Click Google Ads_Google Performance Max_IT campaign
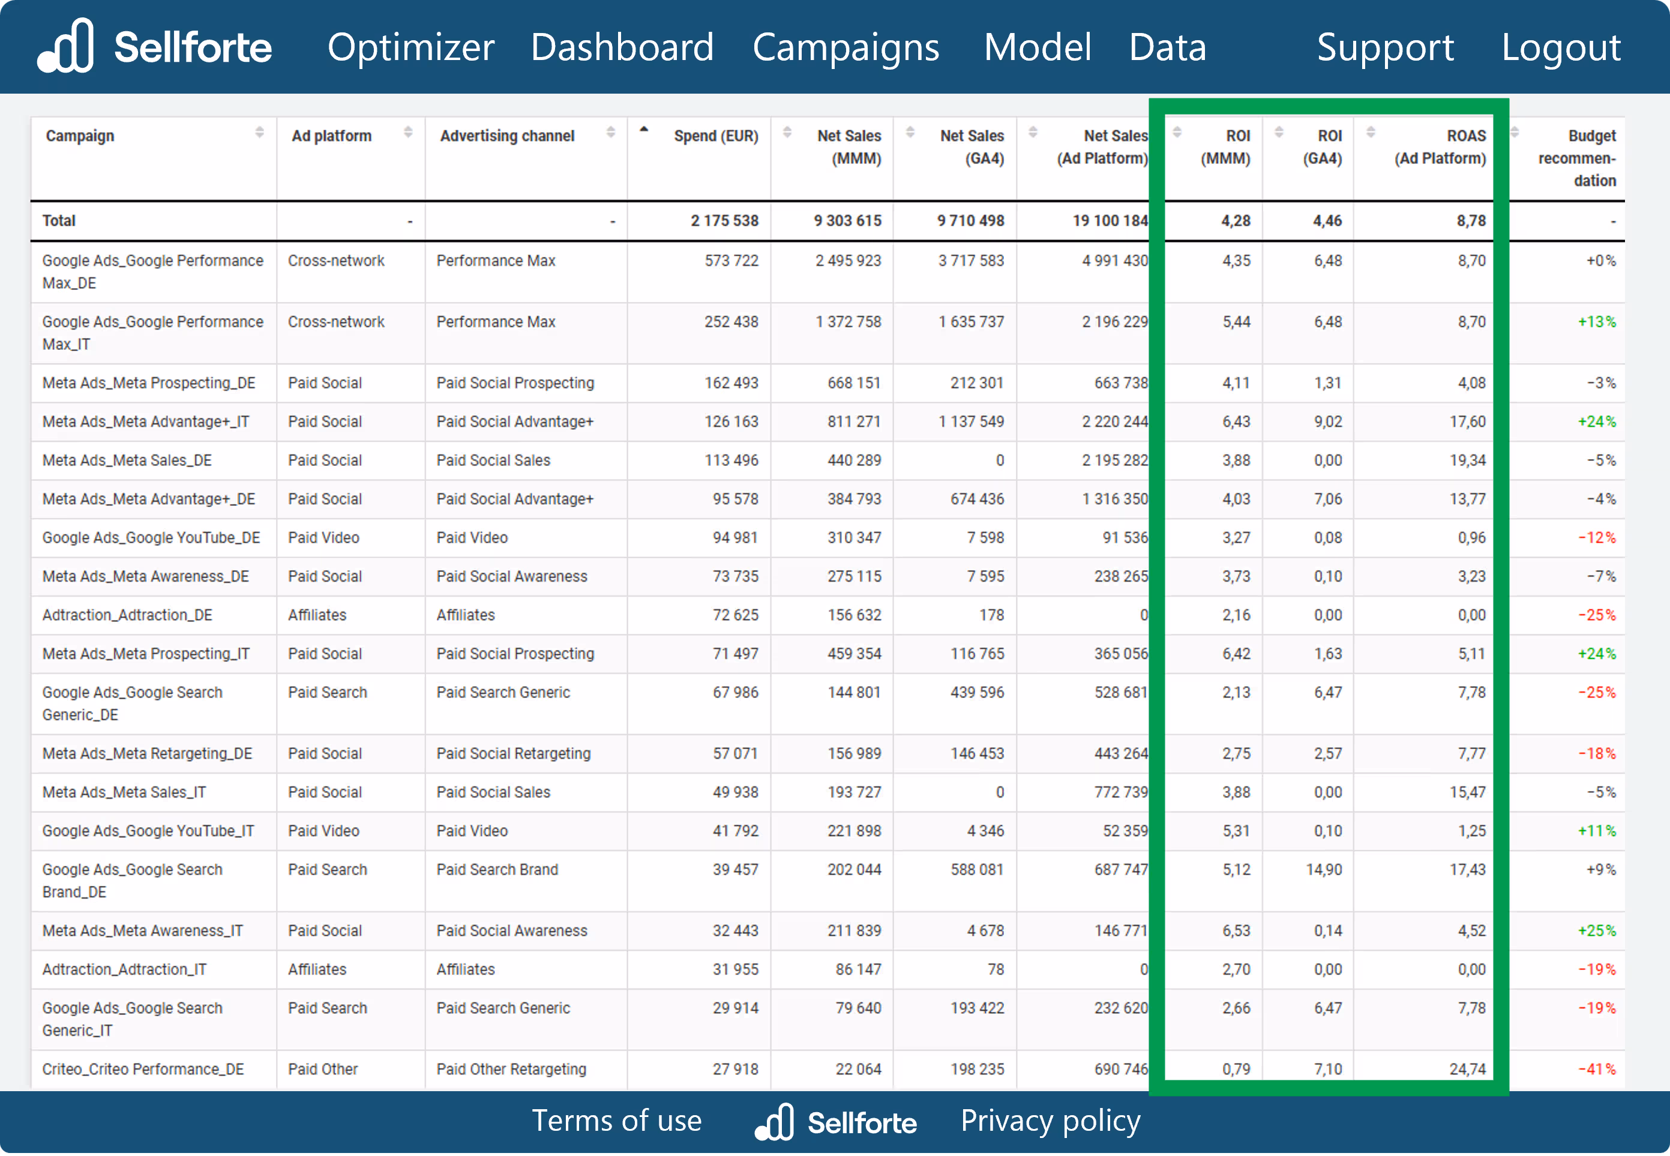This screenshot has width=1670, height=1156. (x=153, y=333)
